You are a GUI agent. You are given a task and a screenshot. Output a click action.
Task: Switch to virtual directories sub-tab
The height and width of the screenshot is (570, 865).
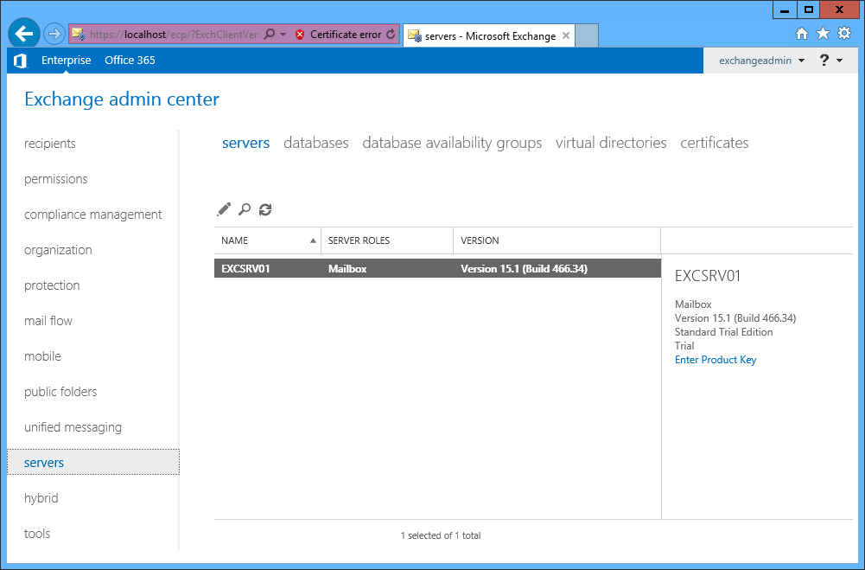point(611,143)
